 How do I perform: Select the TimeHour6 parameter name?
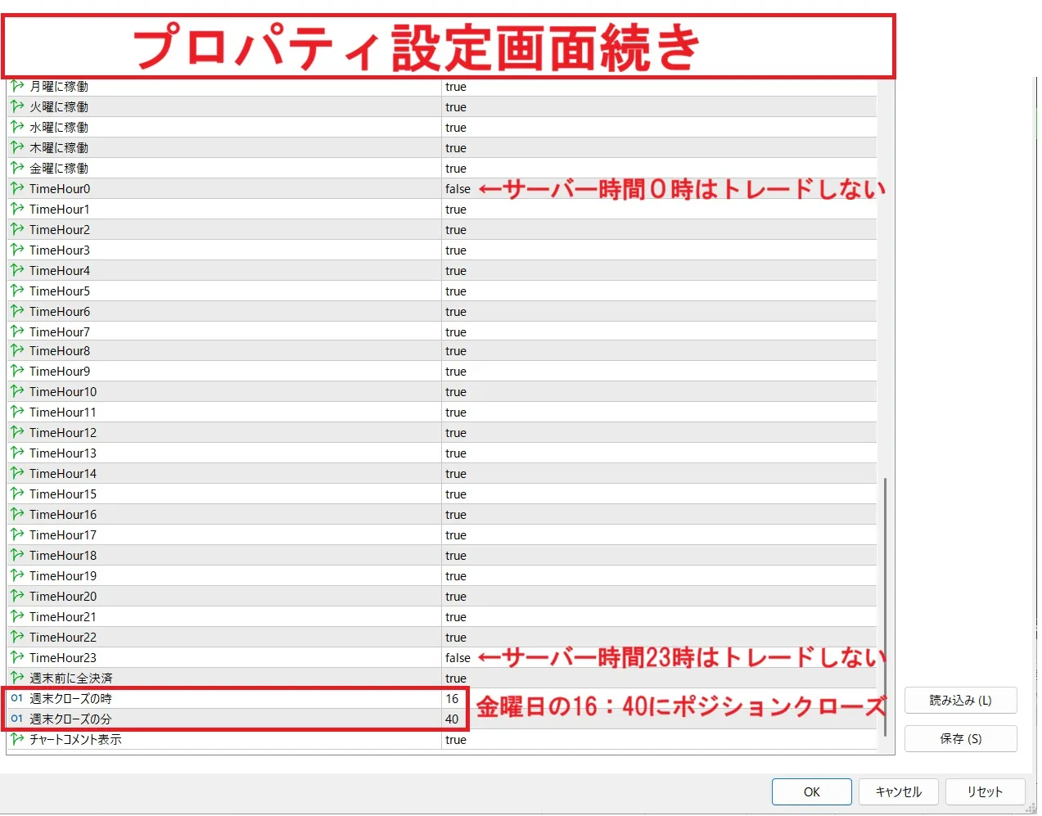(x=60, y=312)
